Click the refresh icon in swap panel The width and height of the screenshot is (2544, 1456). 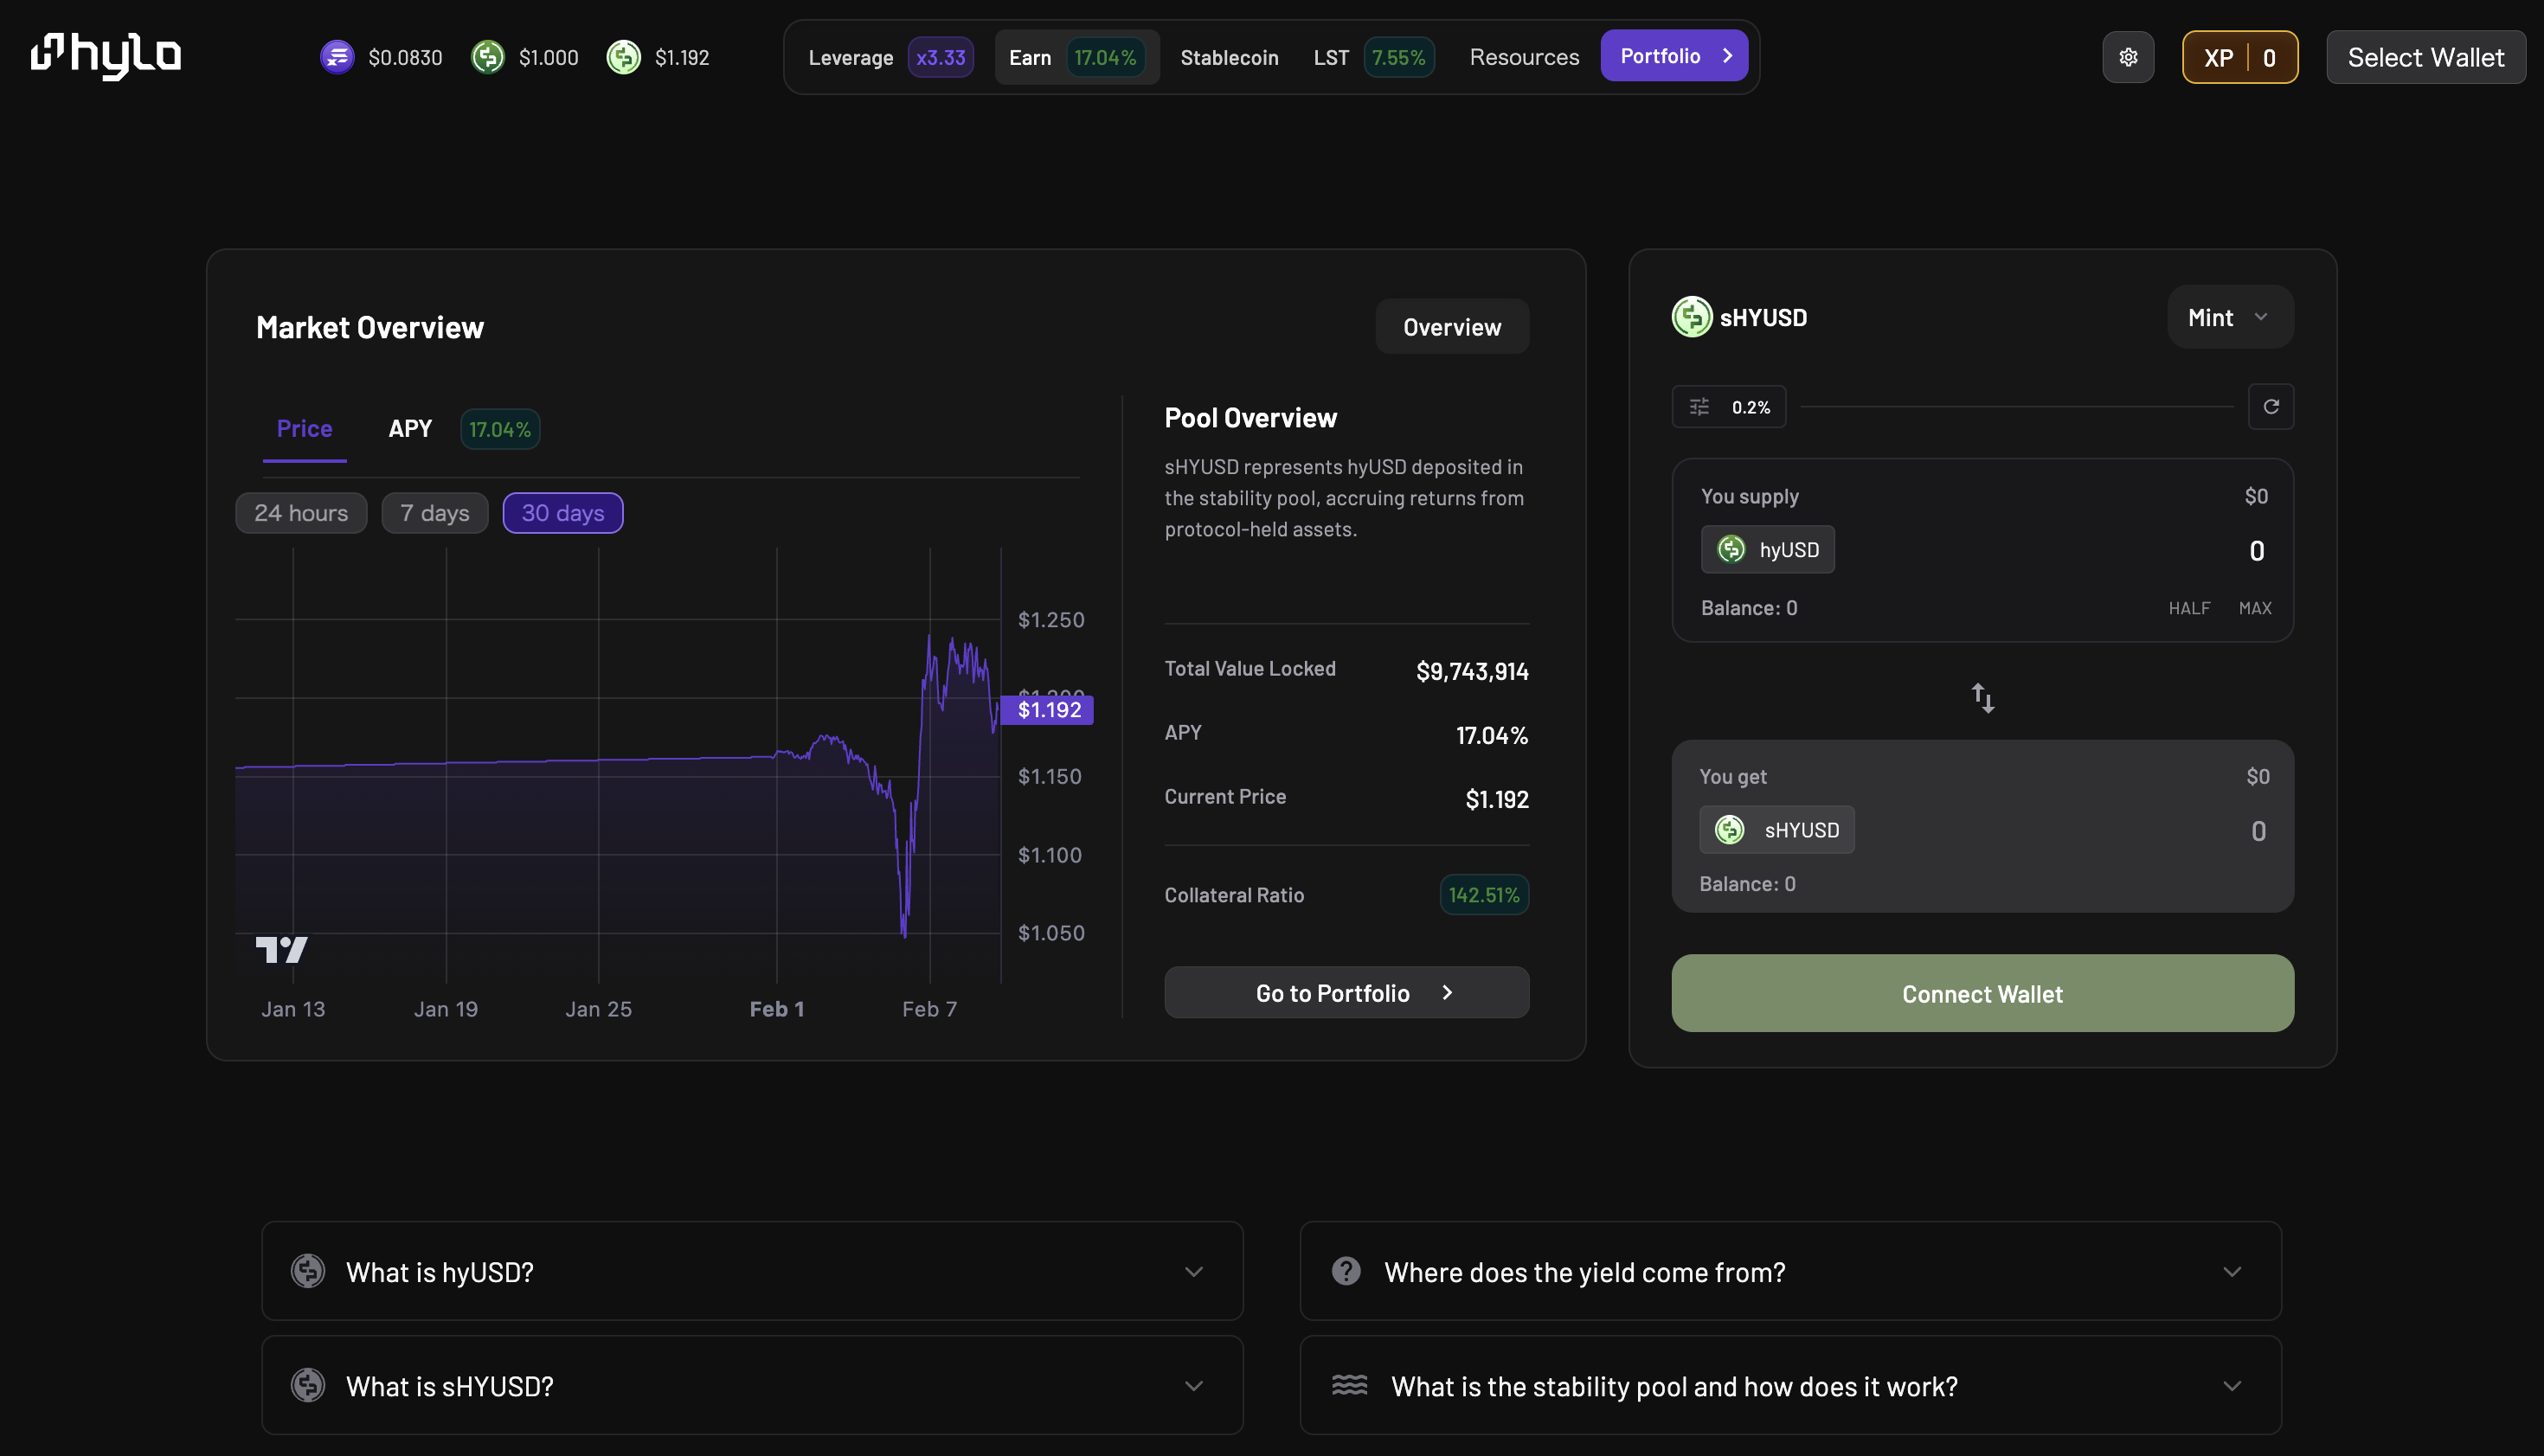2270,406
